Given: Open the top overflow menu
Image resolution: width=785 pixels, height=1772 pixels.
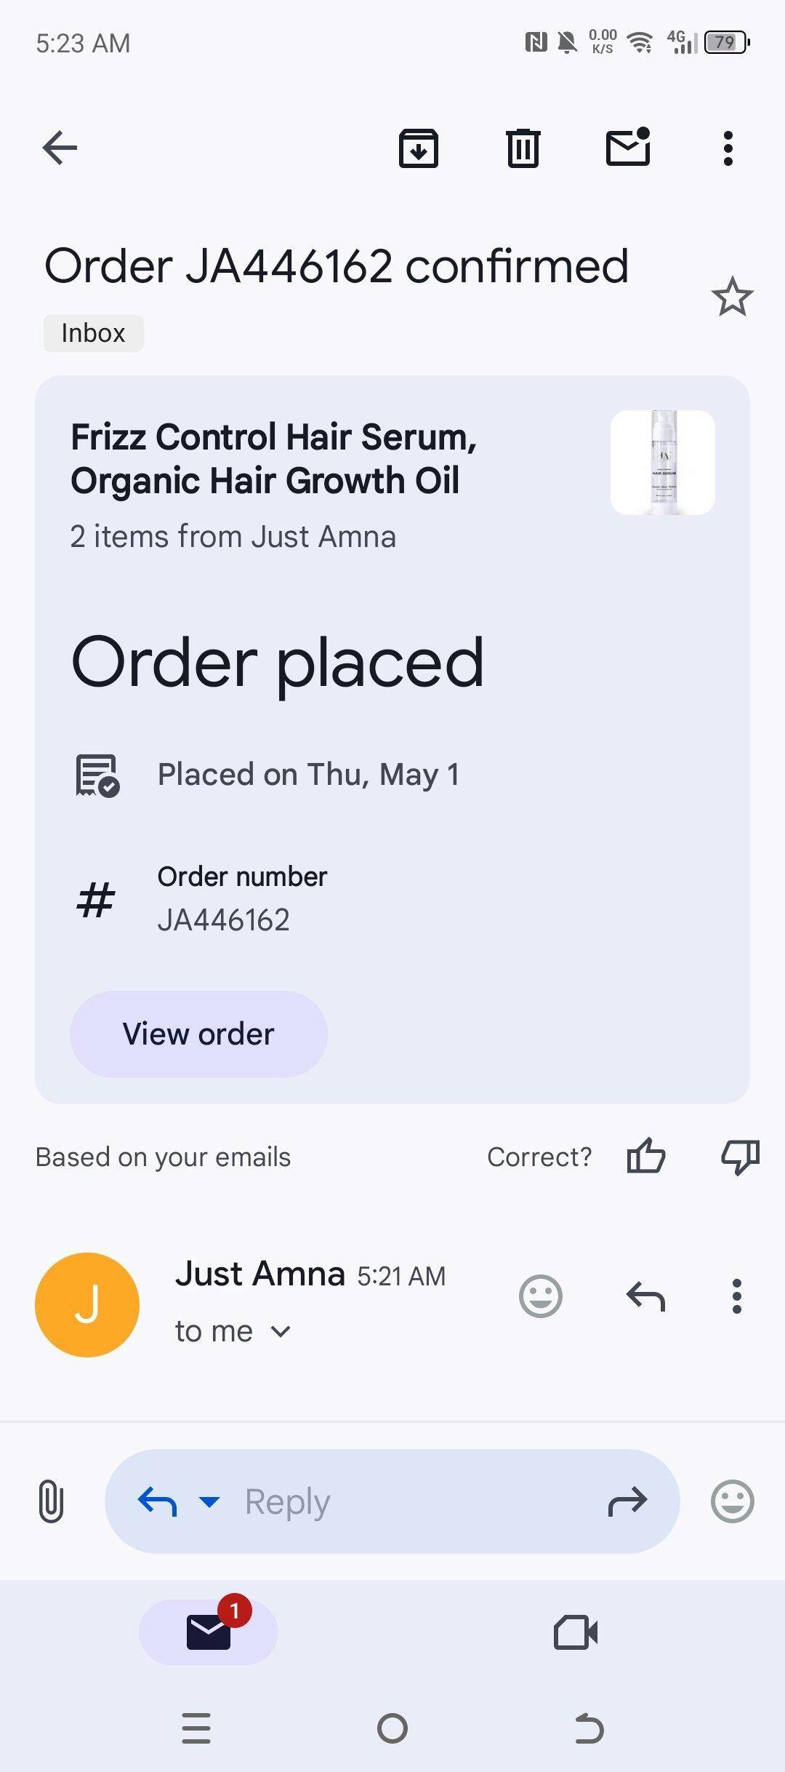Looking at the screenshot, I should [x=728, y=148].
